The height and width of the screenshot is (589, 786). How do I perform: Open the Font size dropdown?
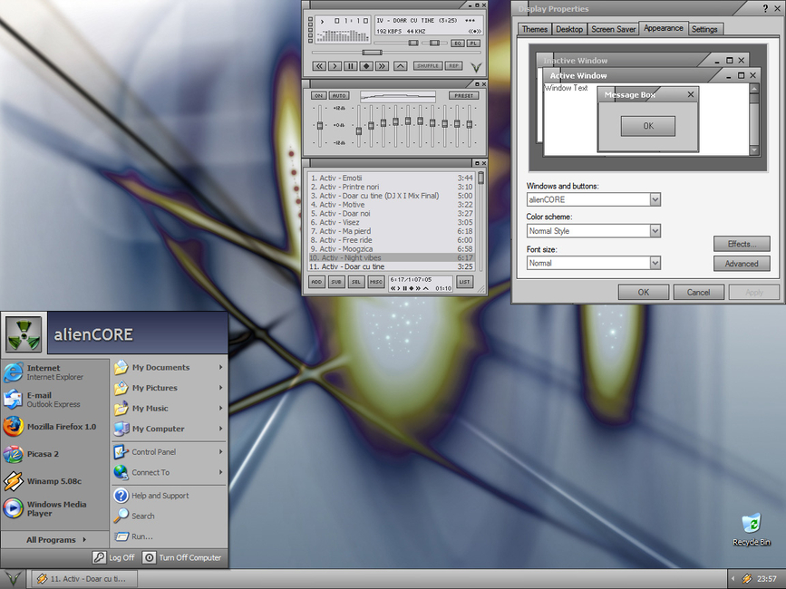(x=655, y=263)
